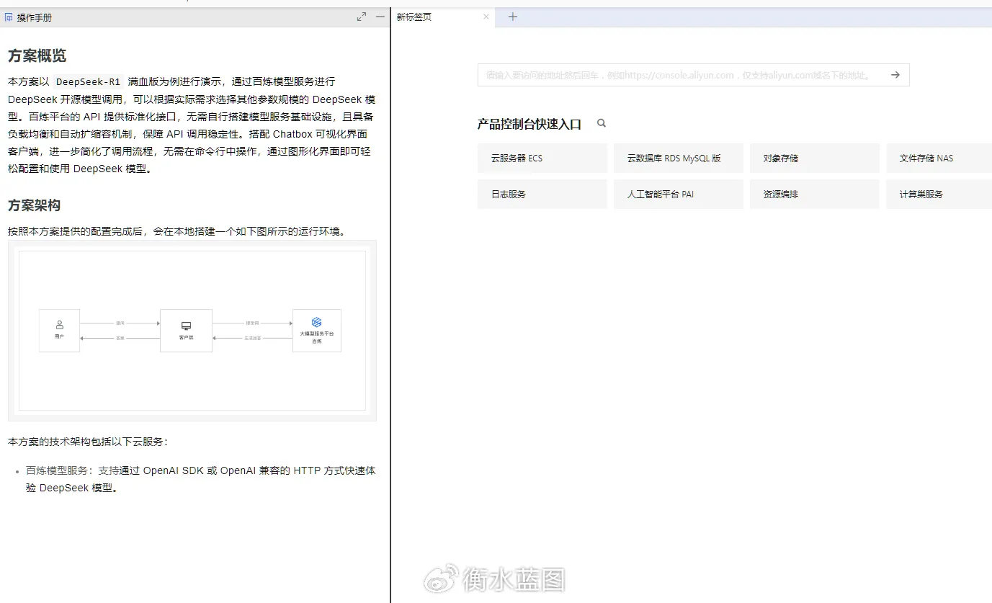Click the 产品控制台快速入口 heading
Image resolution: width=992 pixels, height=603 pixels.
pyautogui.click(x=529, y=124)
